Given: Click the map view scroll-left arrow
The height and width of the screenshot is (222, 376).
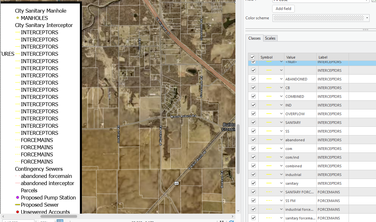Looking at the screenshot, I should point(3,216).
